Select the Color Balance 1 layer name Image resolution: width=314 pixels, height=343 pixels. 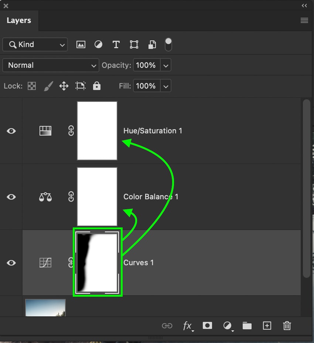click(151, 197)
